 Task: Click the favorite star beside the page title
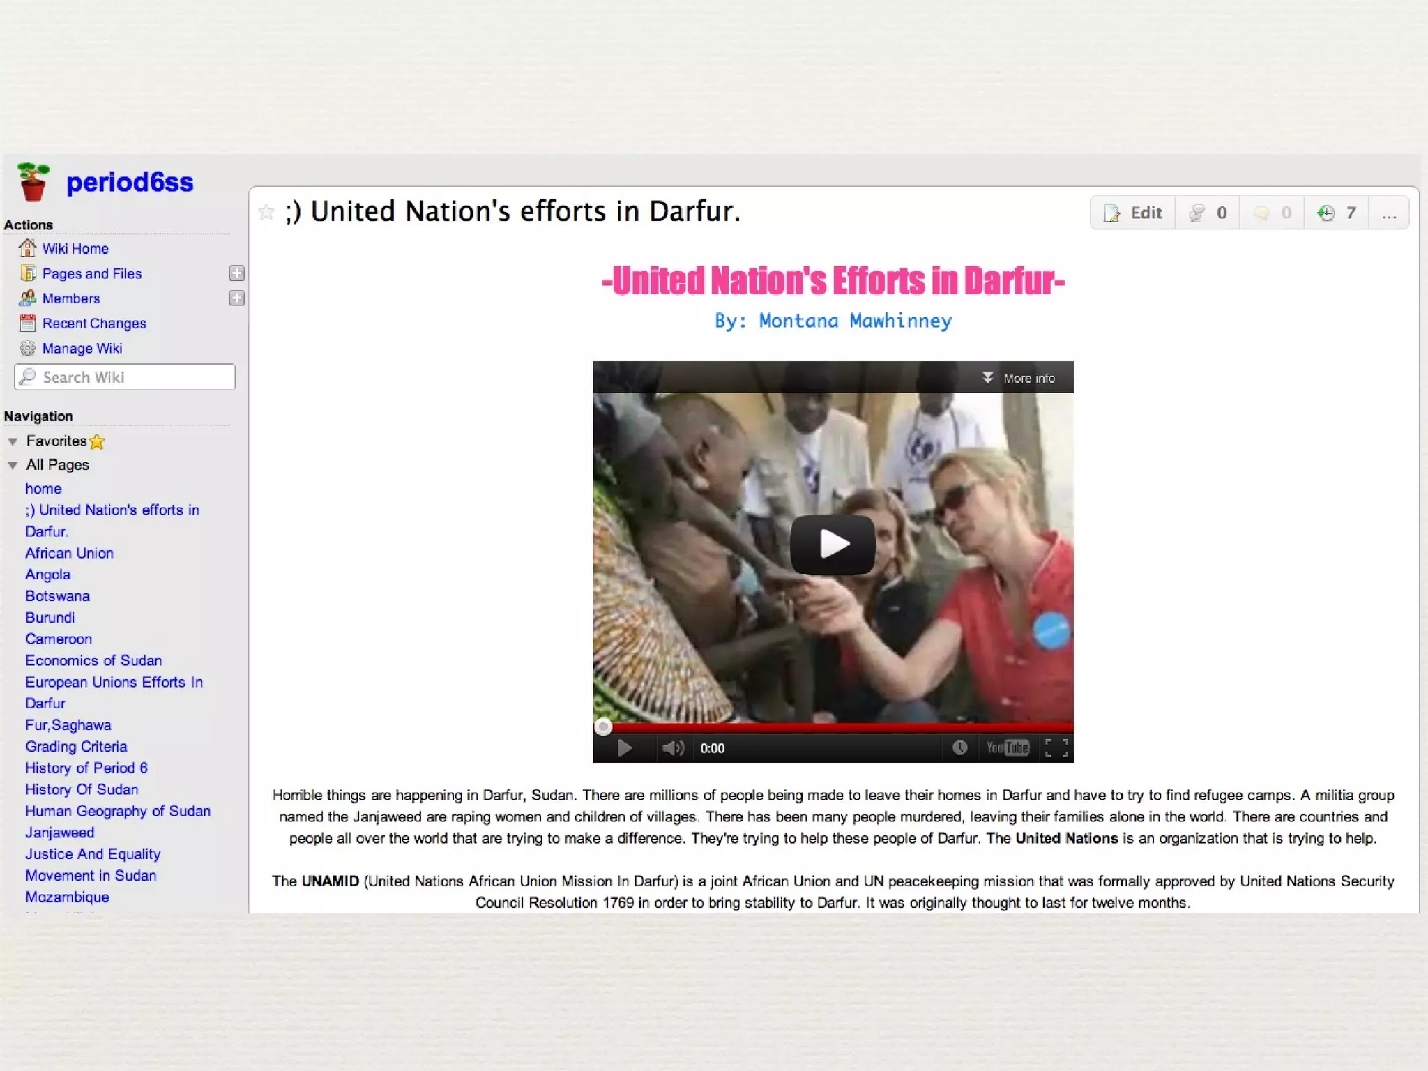pos(266,212)
